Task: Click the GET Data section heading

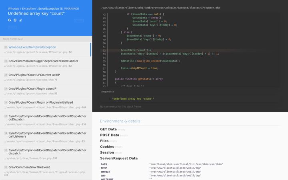Action: [x=108, y=129]
